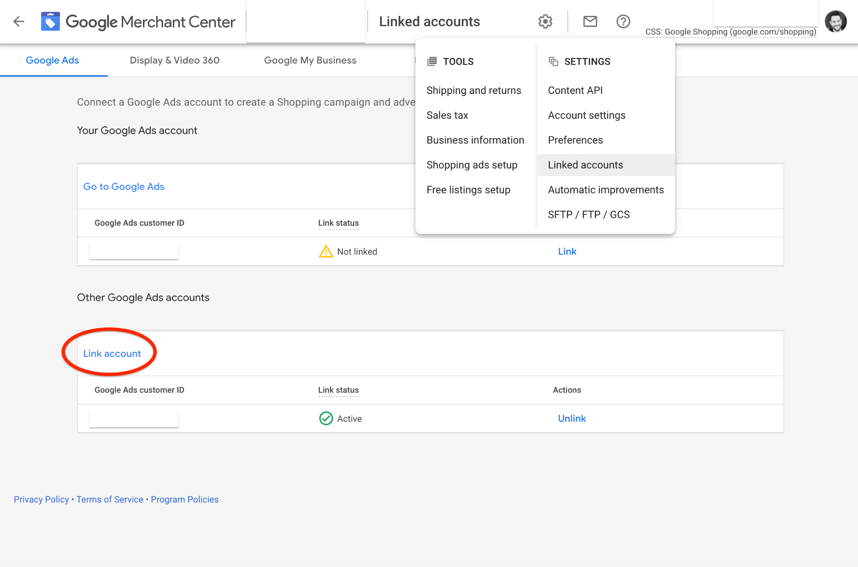Click Link status header in first table
Viewport: 858px width, 567px height.
tap(338, 223)
